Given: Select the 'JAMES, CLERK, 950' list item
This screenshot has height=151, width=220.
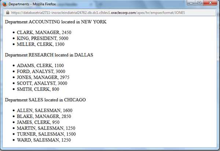Looking at the screenshot, I should click(38, 122).
